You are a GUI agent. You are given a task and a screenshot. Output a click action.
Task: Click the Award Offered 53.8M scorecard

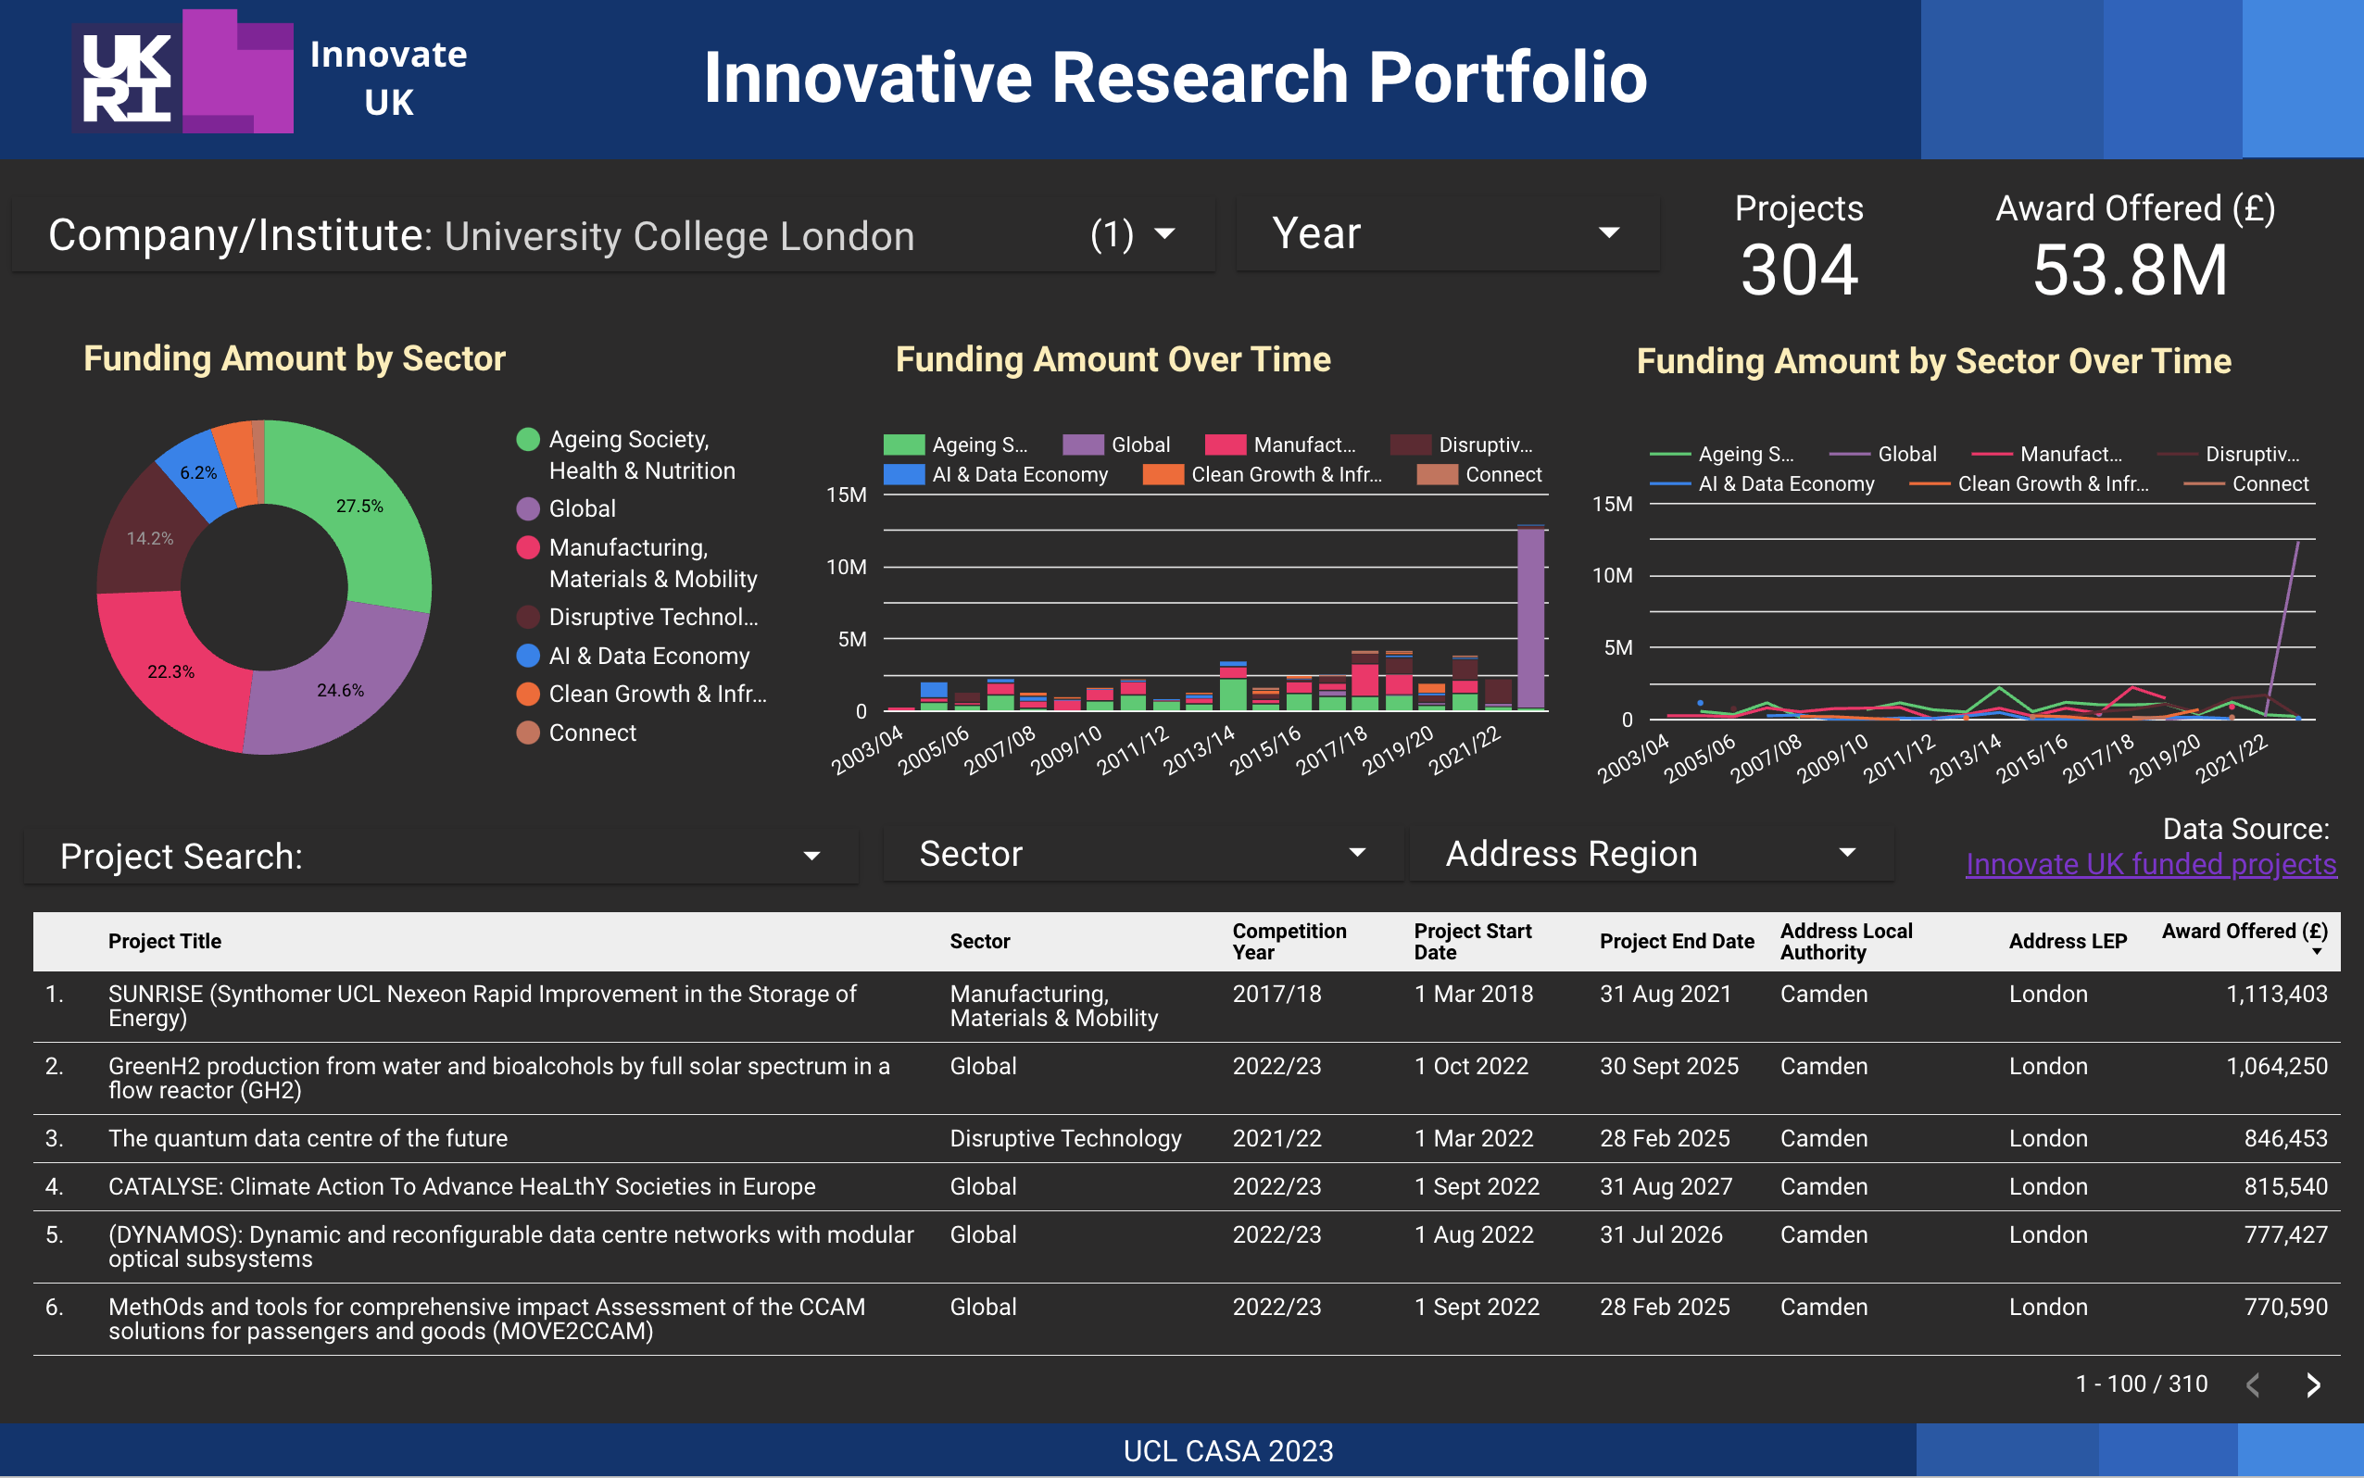[2134, 245]
